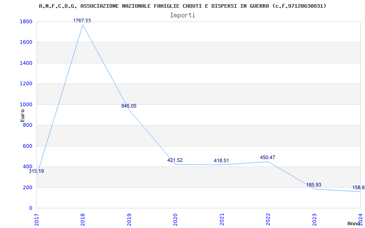Click the 1767.53 data label

click(x=82, y=21)
